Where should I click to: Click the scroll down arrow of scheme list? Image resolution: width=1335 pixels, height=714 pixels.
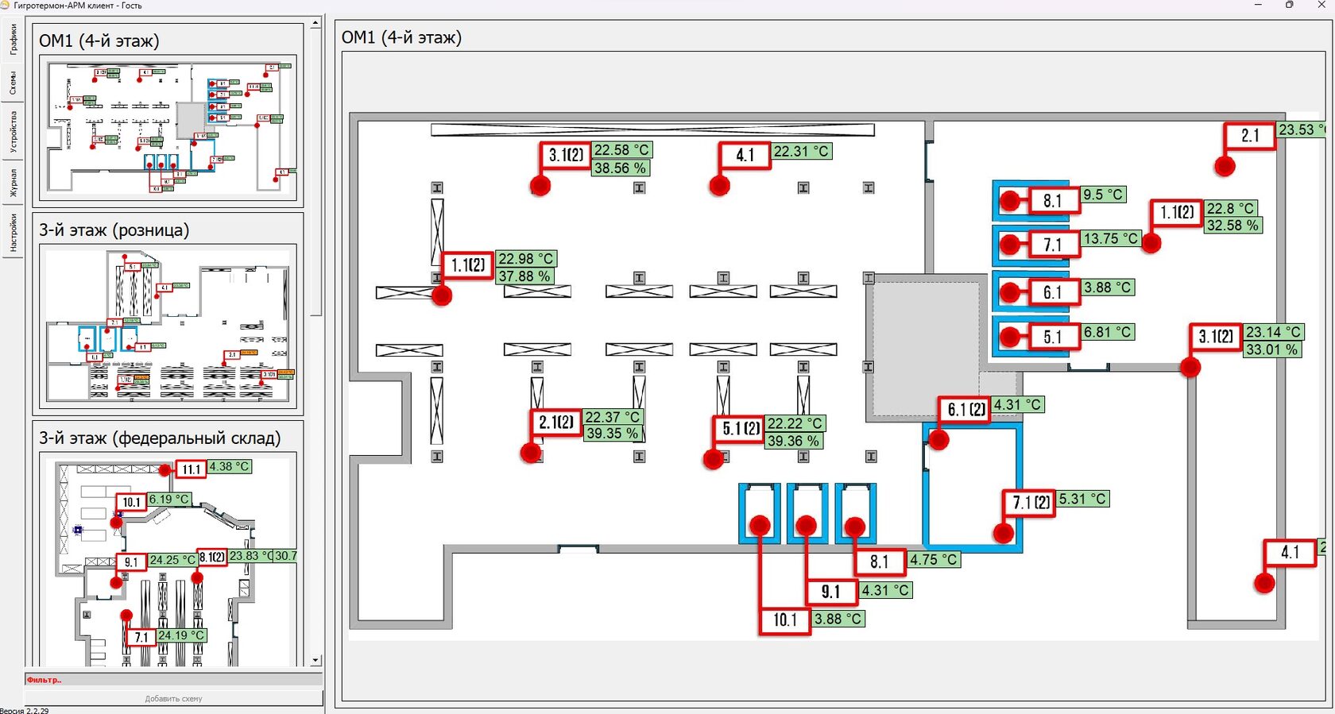[315, 660]
